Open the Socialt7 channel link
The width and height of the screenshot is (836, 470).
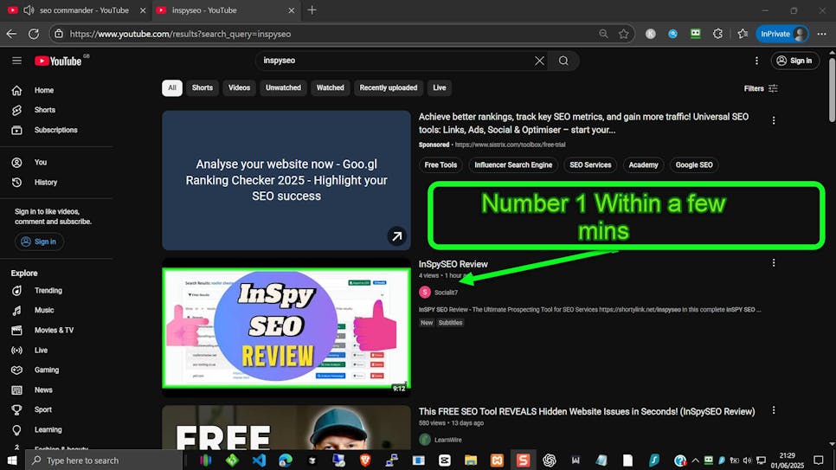[446, 293]
